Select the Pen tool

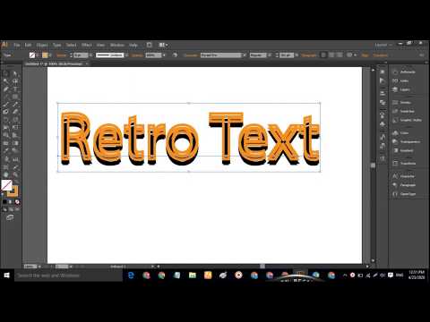pyautogui.click(x=6, y=89)
